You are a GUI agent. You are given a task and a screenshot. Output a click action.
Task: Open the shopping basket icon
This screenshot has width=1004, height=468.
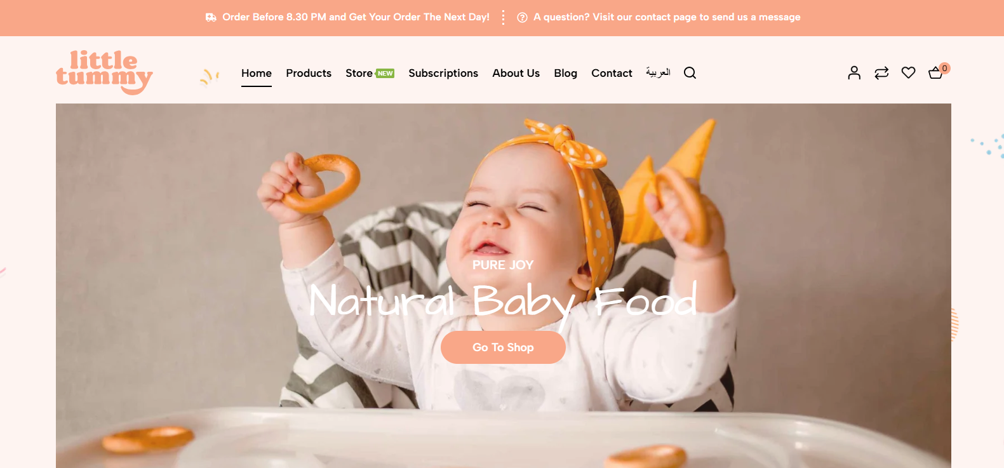pyautogui.click(x=935, y=73)
